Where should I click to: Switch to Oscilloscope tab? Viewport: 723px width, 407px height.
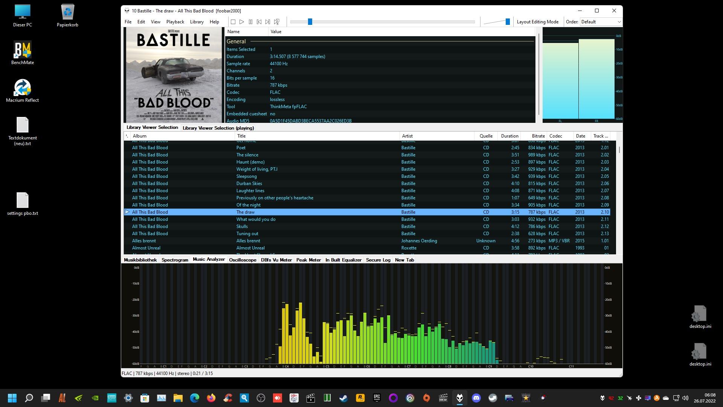pos(243,260)
